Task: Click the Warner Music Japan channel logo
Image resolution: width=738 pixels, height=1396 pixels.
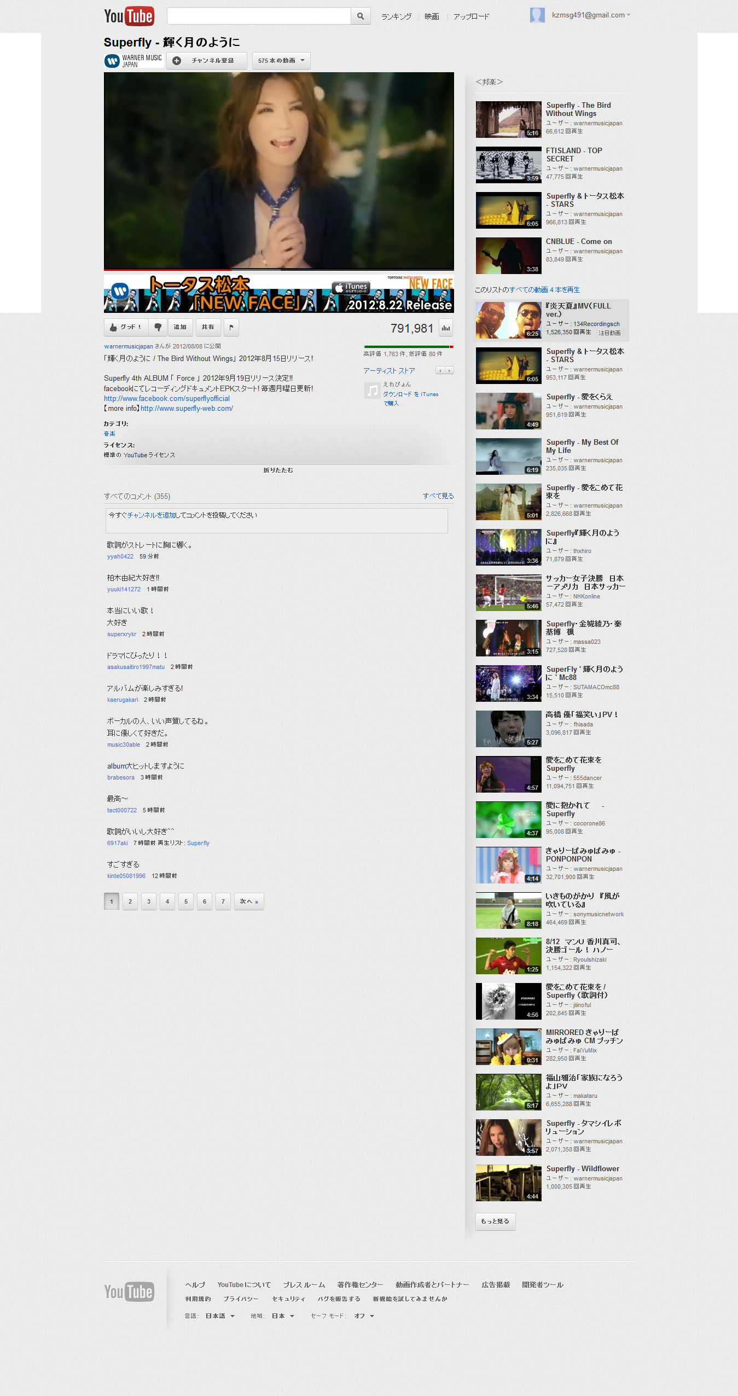Action: (133, 61)
